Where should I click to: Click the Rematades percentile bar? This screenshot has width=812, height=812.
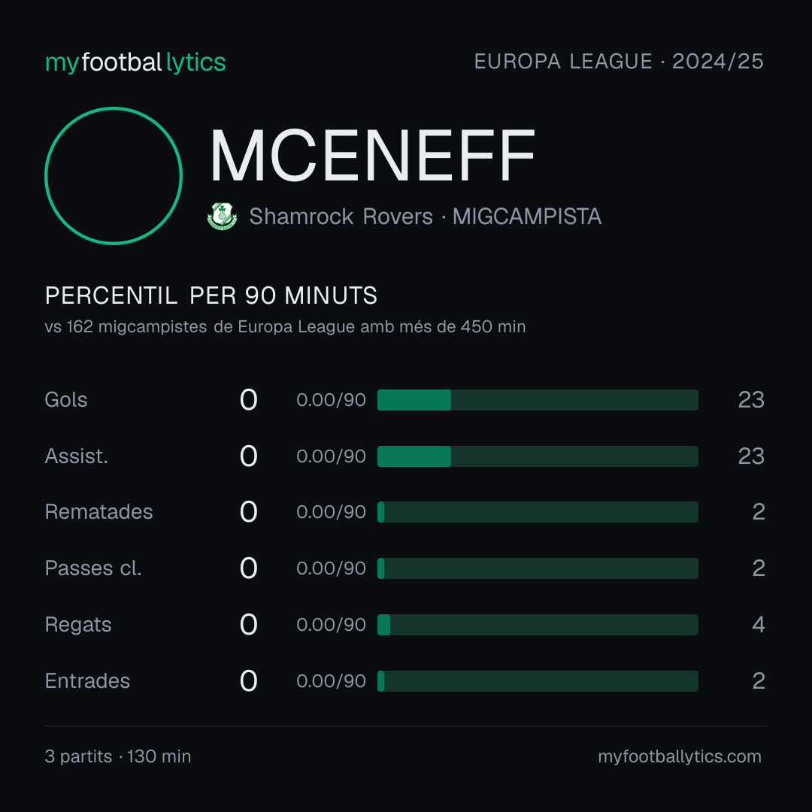[x=538, y=512]
